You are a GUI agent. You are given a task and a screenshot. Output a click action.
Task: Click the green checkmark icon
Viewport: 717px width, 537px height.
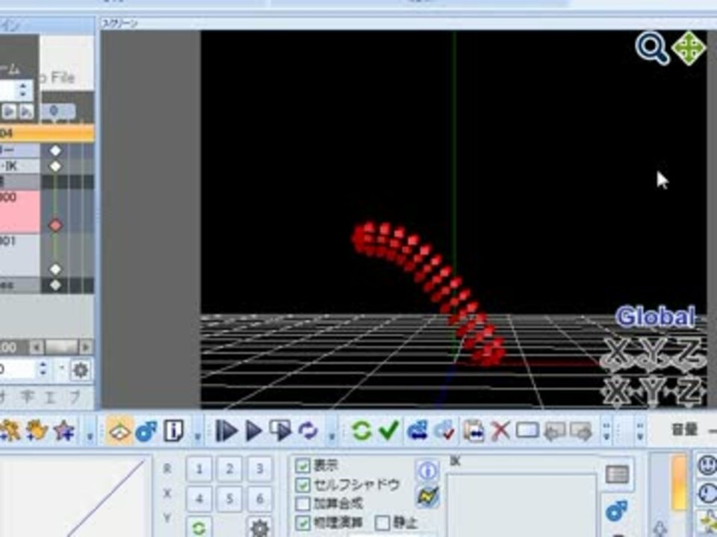(388, 430)
